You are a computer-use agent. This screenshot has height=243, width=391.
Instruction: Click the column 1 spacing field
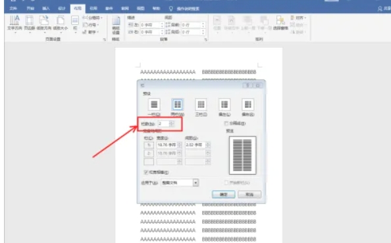pyautogui.click(x=195, y=144)
